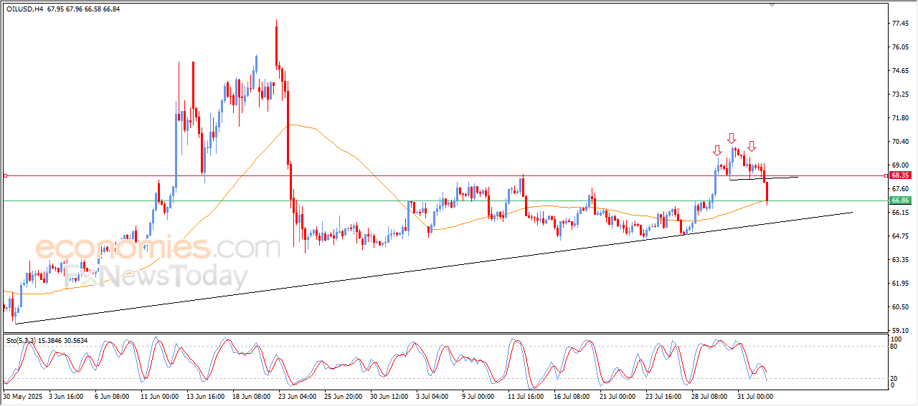Click the 30 Jun 12:00 time label
The image size is (918, 406).
tap(389, 395)
